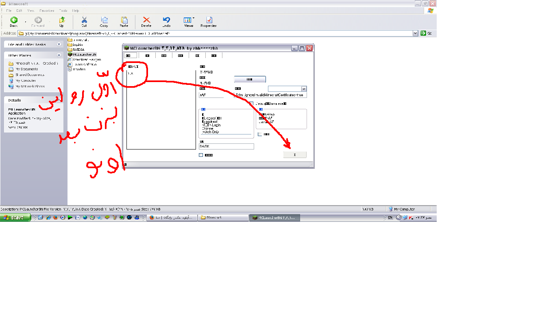Click the Delete toolbar icon
This screenshot has height=312, width=553.
pyautogui.click(x=146, y=22)
